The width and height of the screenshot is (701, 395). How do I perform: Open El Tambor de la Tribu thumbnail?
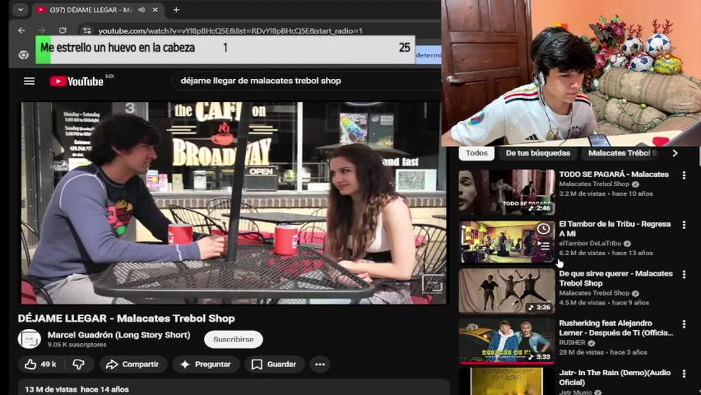point(507,242)
